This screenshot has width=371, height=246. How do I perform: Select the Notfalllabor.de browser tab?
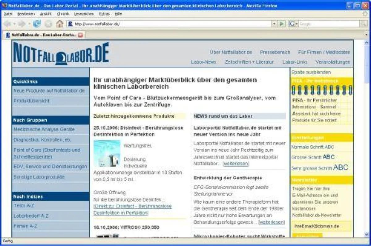click(x=40, y=35)
